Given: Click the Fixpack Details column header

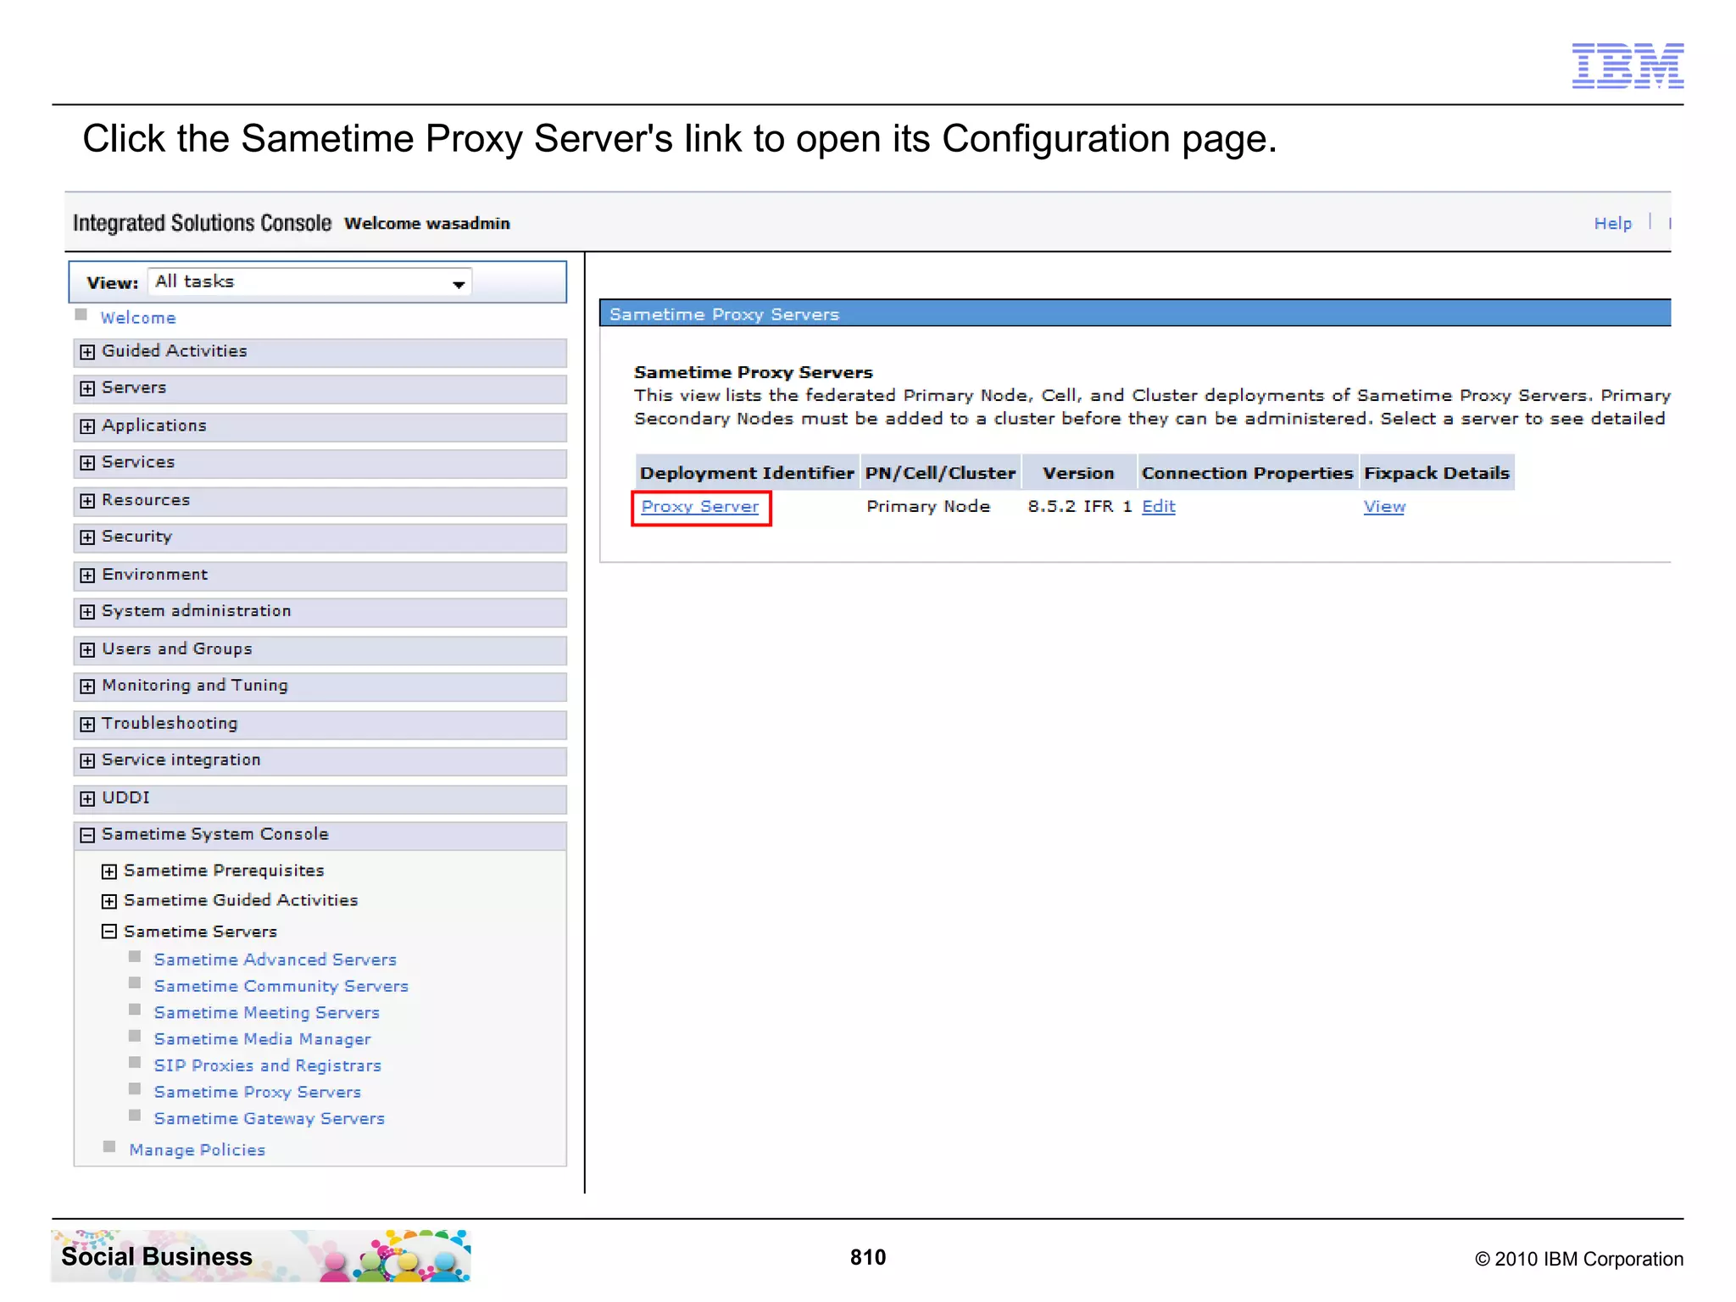Looking at the screenshot, I should (x=1437, y=473).
